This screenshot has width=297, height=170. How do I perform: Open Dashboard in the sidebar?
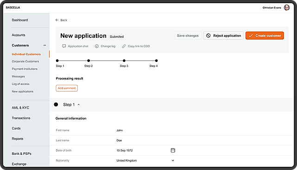coord(20,20)
